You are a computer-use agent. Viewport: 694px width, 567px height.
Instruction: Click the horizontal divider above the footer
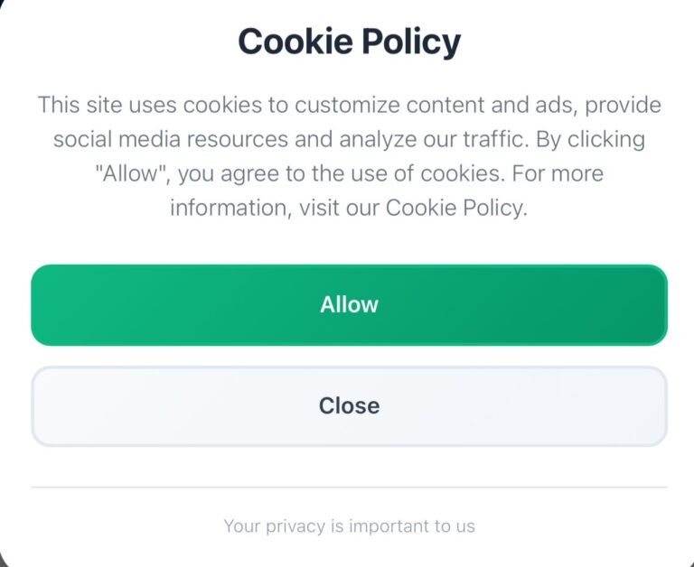tap(349, 488)
